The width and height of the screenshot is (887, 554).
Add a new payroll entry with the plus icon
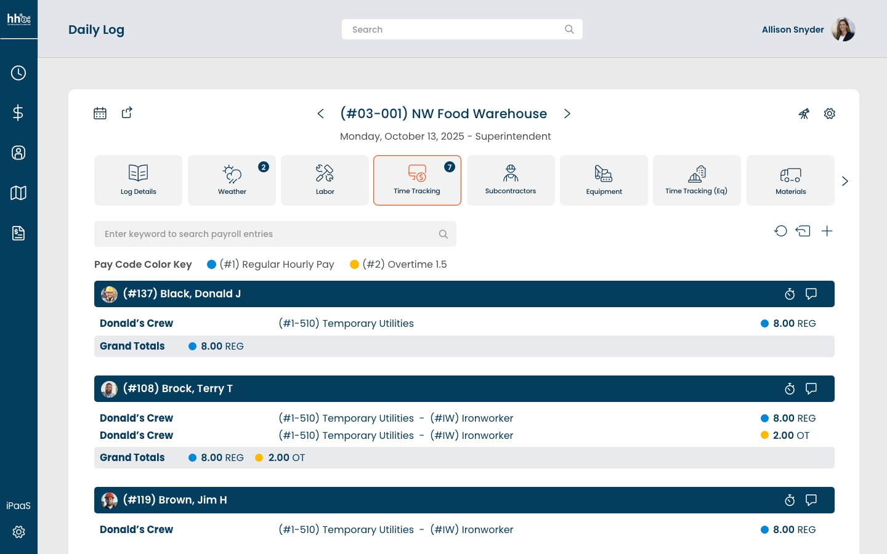tap(827, 231)
